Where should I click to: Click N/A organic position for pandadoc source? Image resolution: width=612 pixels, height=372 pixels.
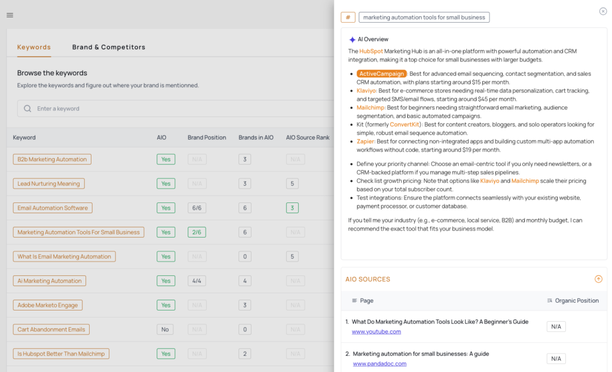(x=556, y=358)
